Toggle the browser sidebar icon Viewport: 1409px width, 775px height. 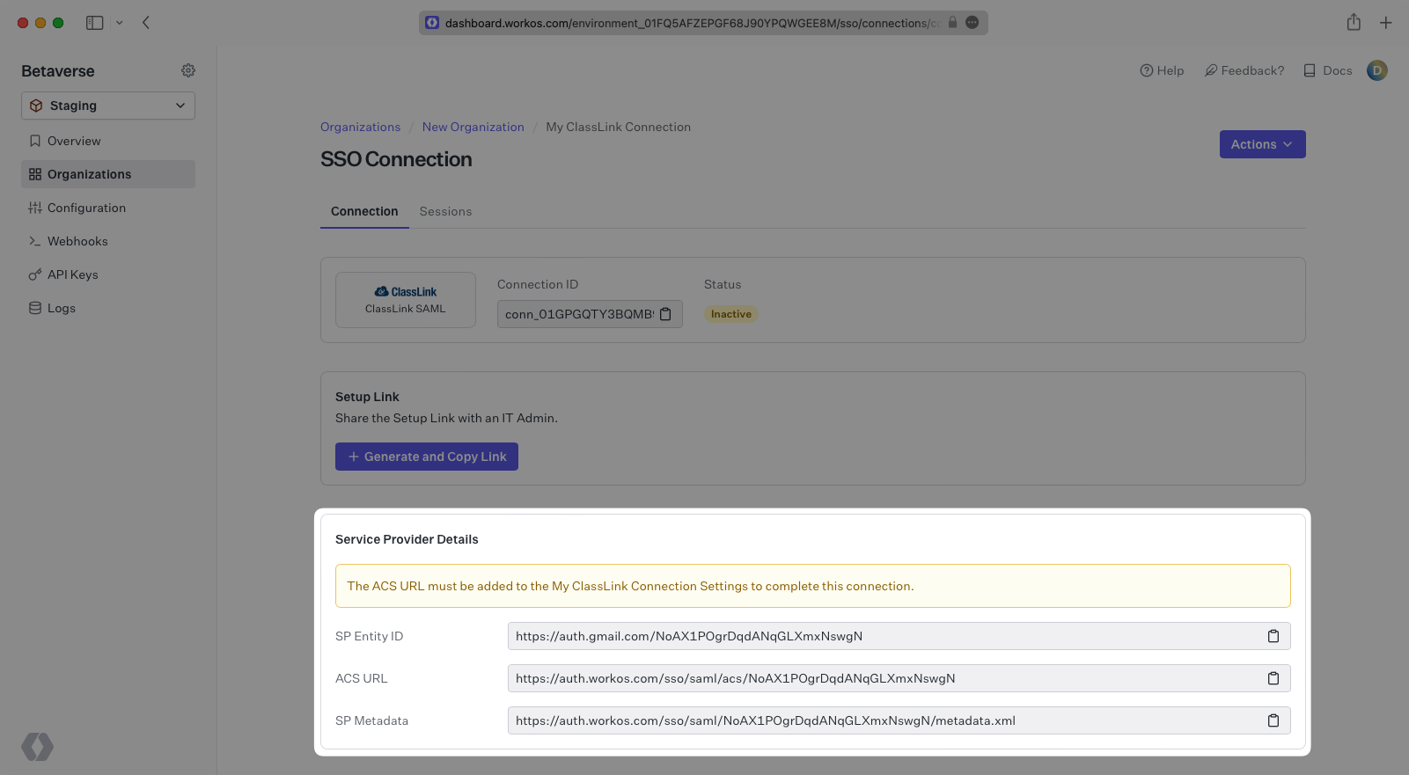click(x=94, y=23)
